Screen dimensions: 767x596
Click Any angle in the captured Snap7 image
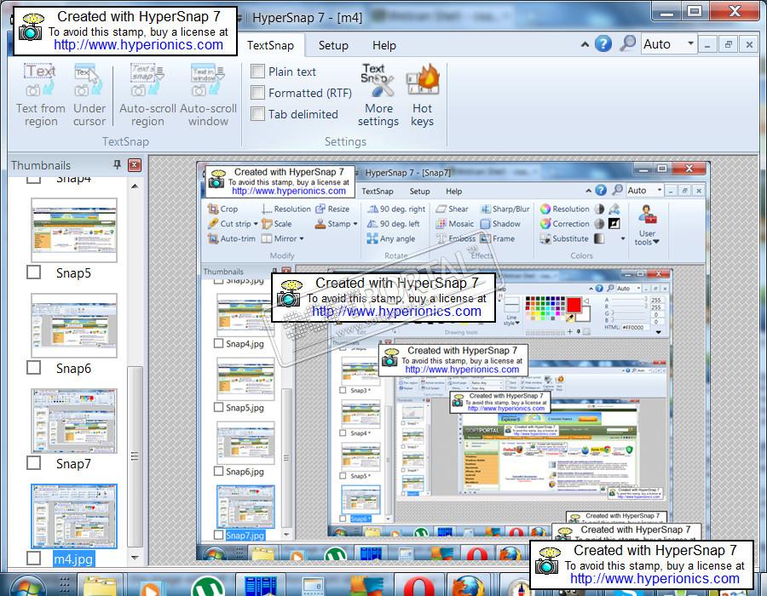(391, 239)
